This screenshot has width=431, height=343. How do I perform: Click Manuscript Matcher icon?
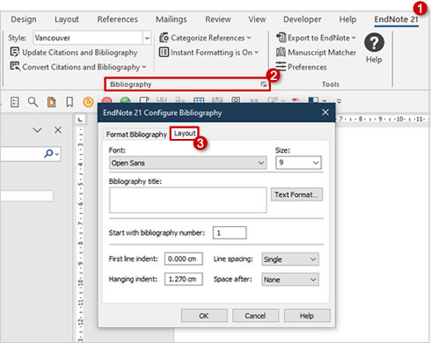click(x=281, y=52)
